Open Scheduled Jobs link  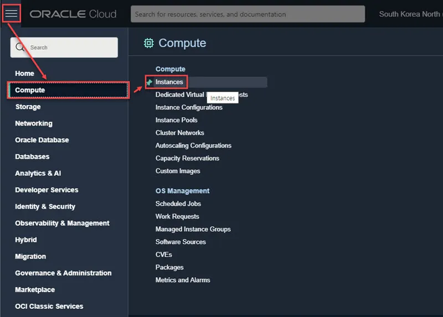coord(178,204)
